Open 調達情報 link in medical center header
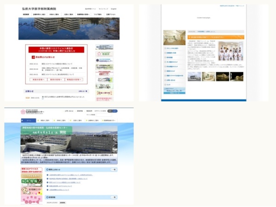 click(80, 111)
